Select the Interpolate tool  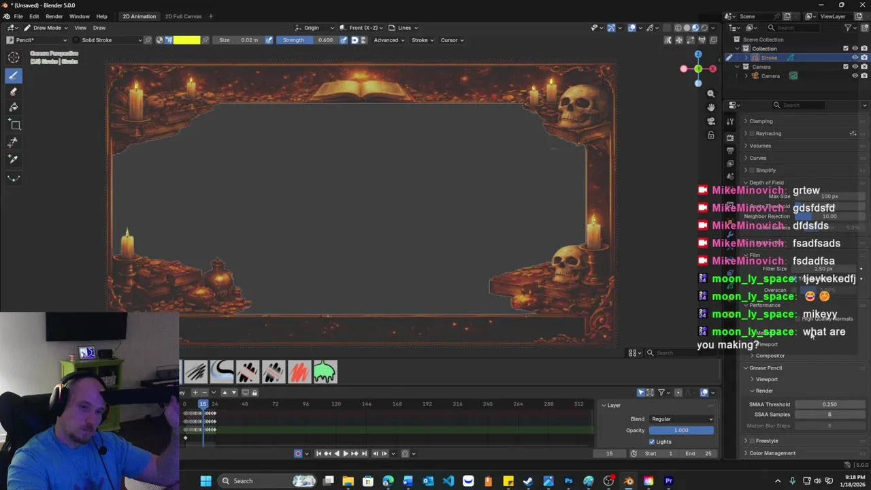coord(14,178)
